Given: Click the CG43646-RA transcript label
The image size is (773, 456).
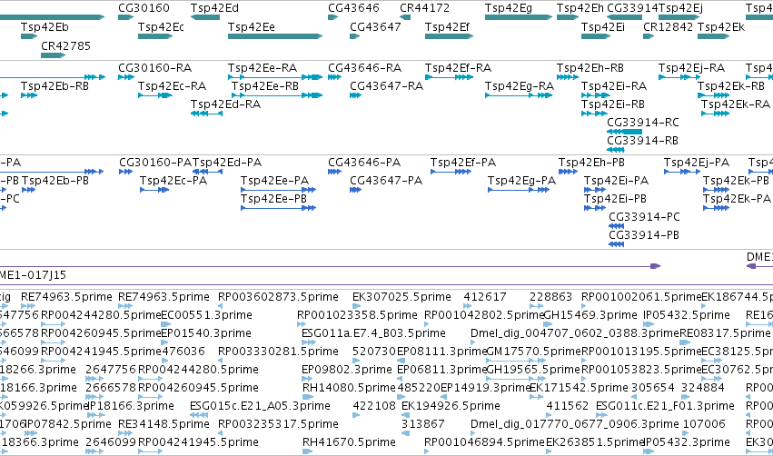Looking at the screenshot, I should click(365, 67).
